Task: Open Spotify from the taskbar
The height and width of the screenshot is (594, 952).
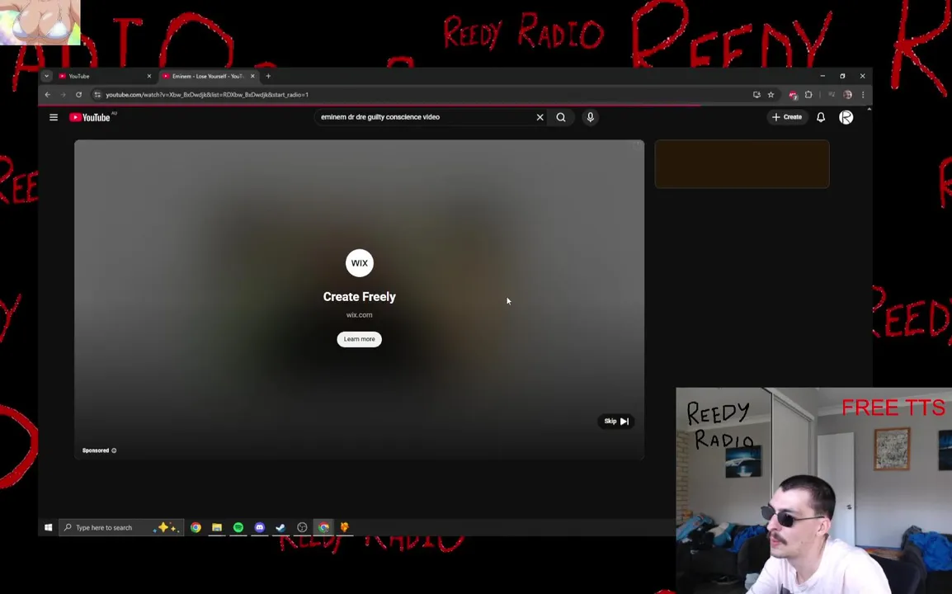Action: tap(238, 527)
